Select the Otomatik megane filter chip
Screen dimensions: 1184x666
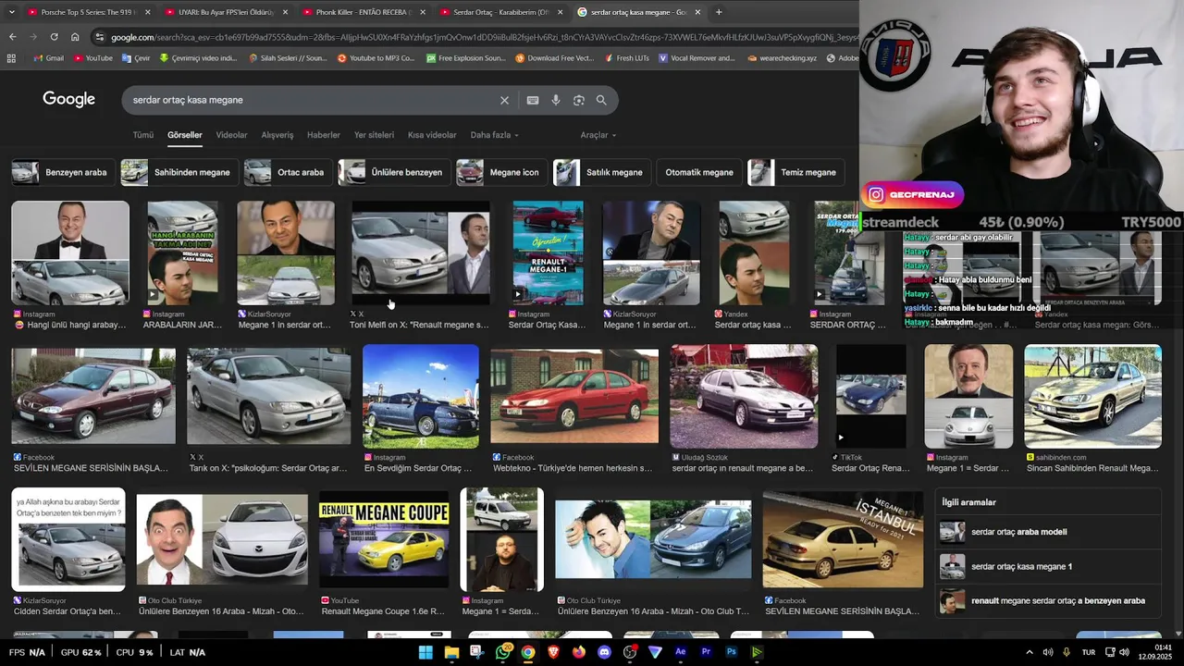(x=699, y=172)
